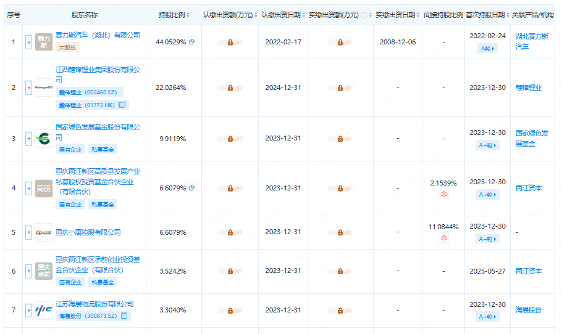Sort by 实缴出资日期 column
This screenshot has width=562, height=334.
[x=418, y=15]
